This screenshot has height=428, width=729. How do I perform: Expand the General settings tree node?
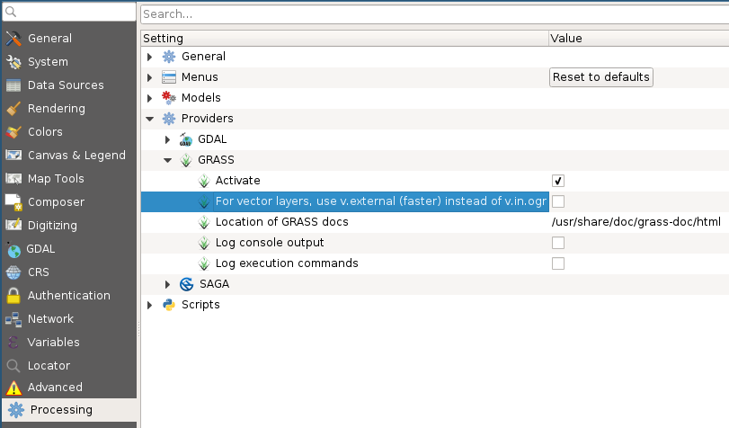coord(149,57)
